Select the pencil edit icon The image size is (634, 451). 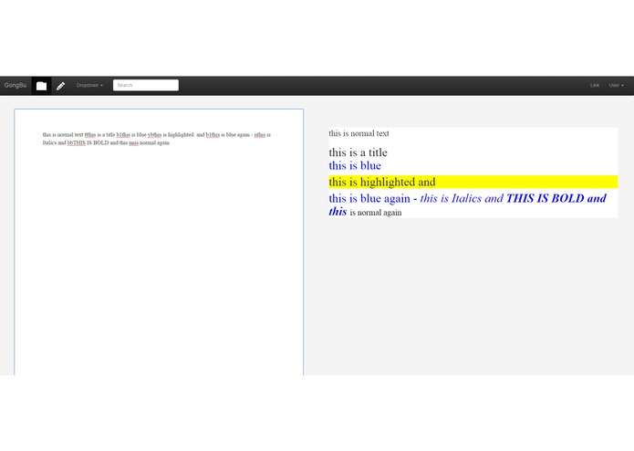click(x=60, y=86)
